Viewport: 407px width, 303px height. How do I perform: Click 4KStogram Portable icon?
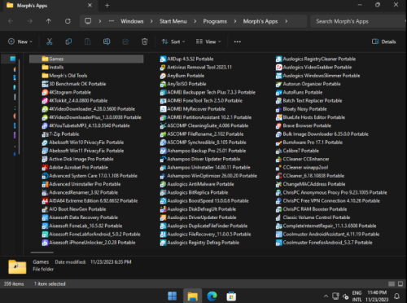(45, 92)
